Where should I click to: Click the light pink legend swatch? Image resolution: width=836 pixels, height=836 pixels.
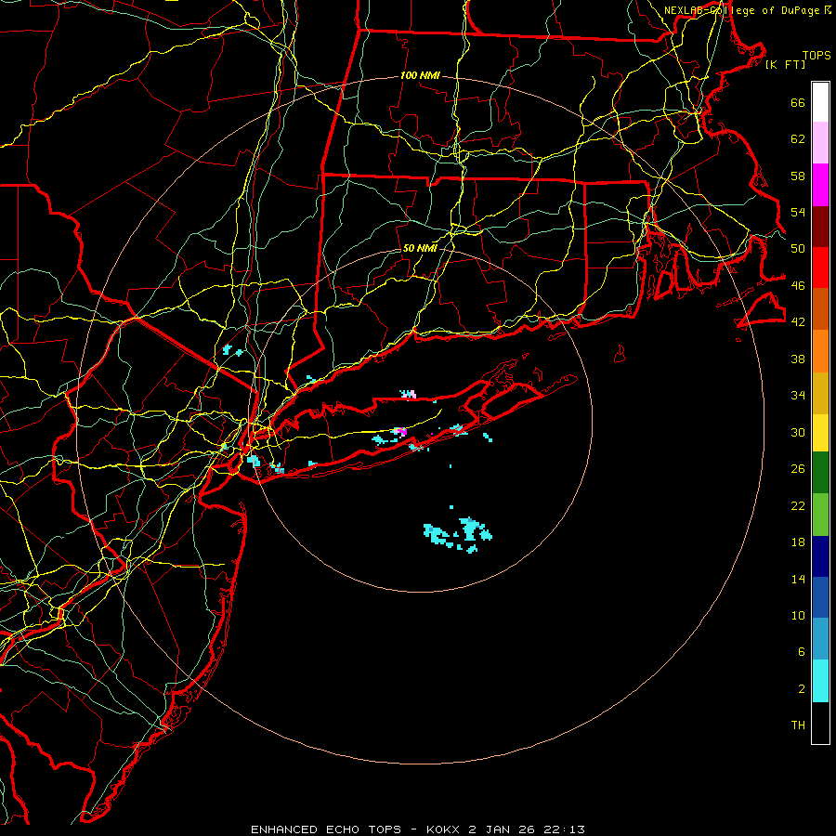pos(820,143)
